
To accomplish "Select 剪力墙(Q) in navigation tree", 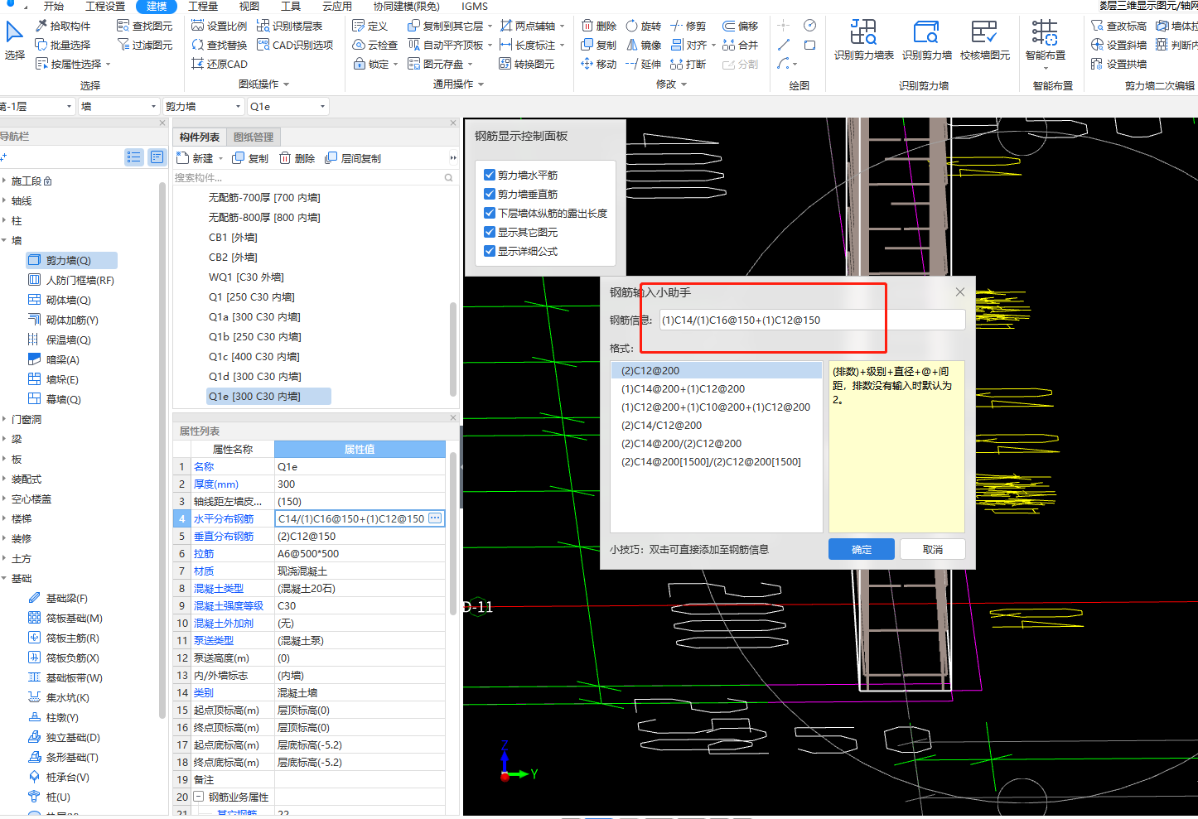I will [71, 260].
